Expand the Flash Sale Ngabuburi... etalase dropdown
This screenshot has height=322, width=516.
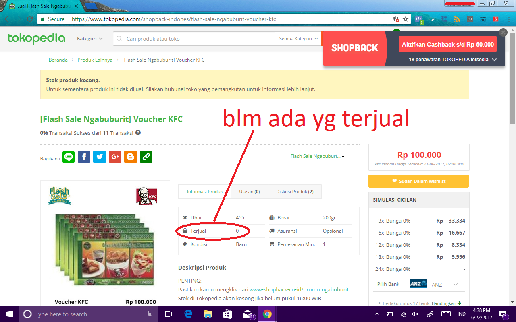click(318, 156)
